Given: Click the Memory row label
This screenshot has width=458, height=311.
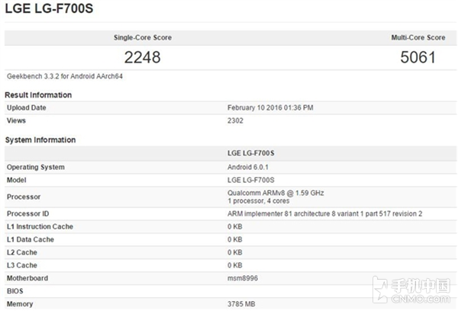Looking at the screenshot, I should click(20, 304).
